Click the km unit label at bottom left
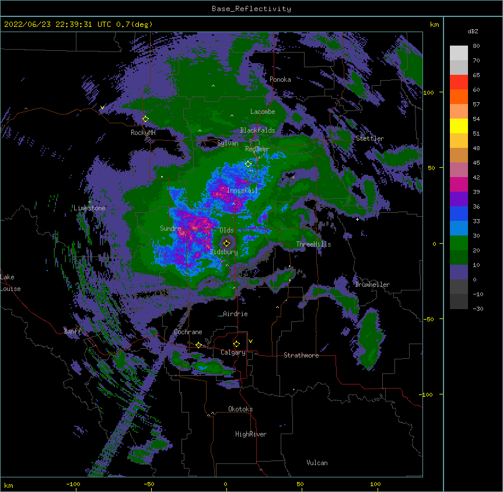The width and height of the screenshot is (503, 492). [x=9, y=486]
